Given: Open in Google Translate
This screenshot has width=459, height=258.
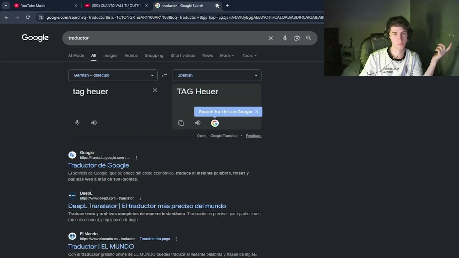Looking at the screenshot, I should (x=217, y=136).
